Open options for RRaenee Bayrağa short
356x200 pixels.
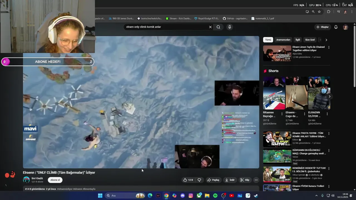pos(282,114)
